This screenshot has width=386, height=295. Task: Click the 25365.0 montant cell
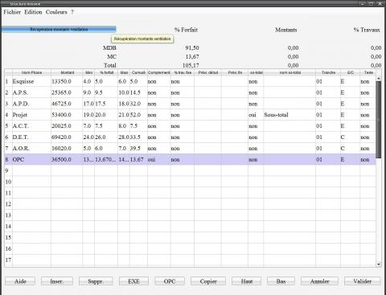[67, 92]
